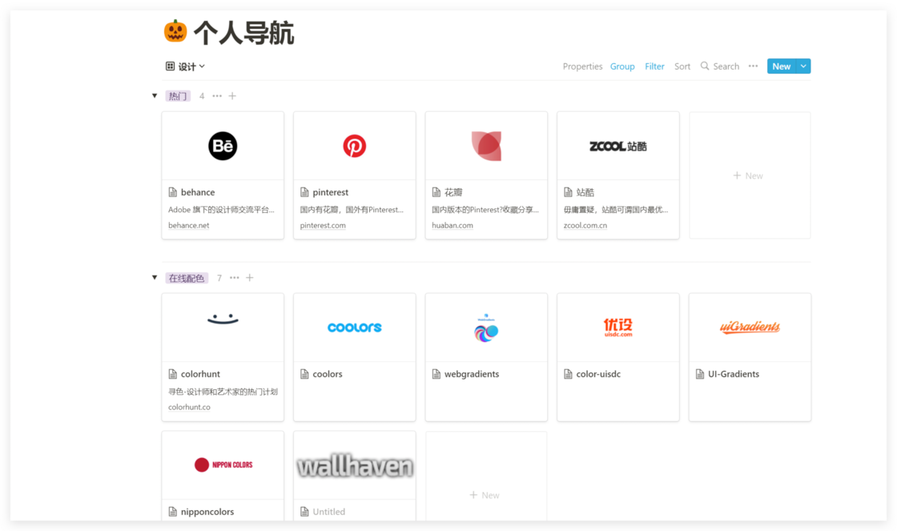
Task: Open more options for 热门 group
Action: click(217, 96)
